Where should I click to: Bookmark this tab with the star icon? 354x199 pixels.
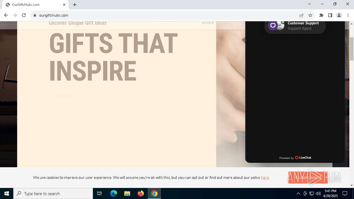click(310, 15)
